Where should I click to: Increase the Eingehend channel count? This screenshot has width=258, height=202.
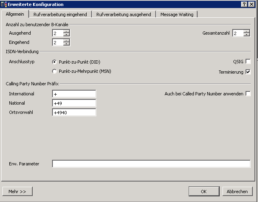click(67, 41)
